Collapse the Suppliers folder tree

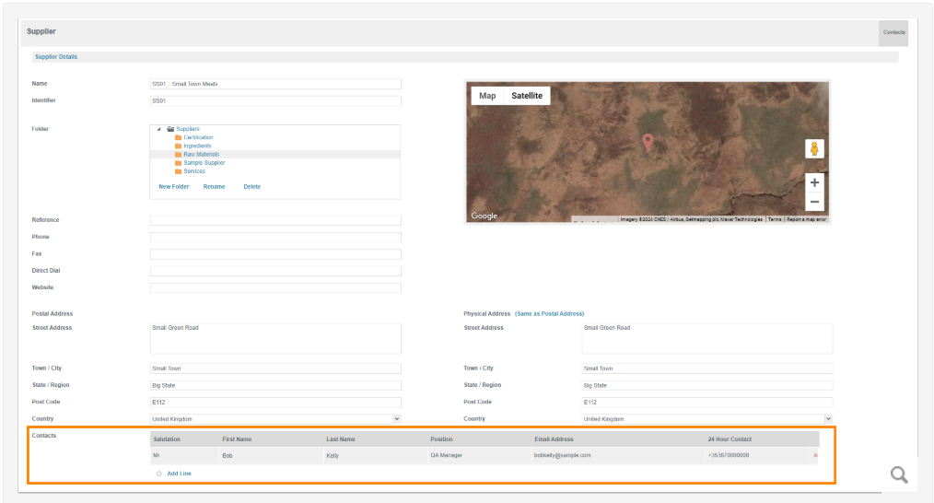point(158,129)
